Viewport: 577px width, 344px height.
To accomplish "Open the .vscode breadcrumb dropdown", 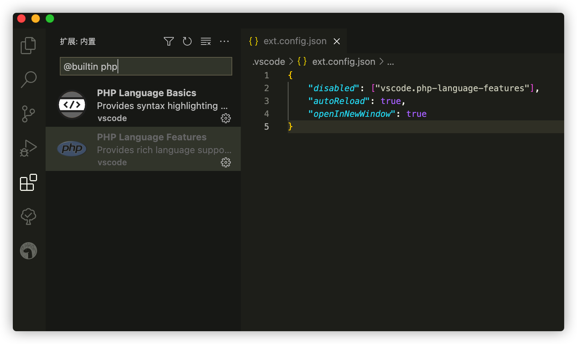I will pyautogui.click(x=269, y=61).
